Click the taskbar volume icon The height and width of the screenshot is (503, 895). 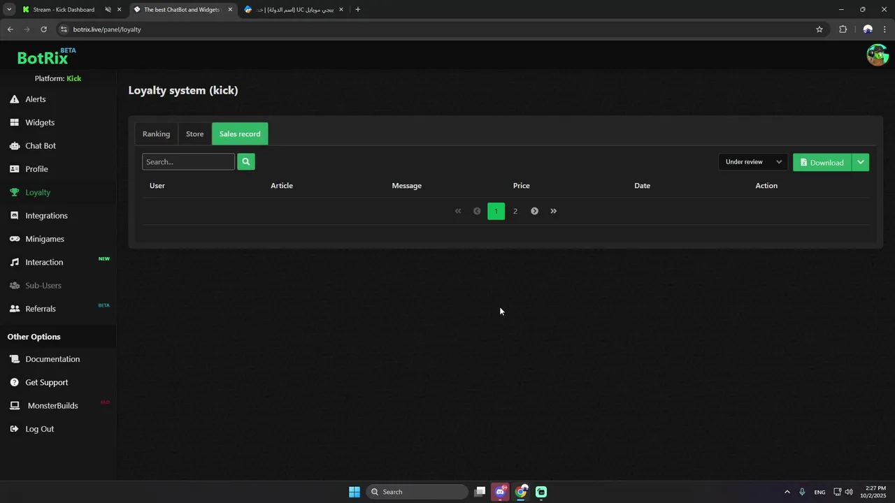(x=849, y=492)
